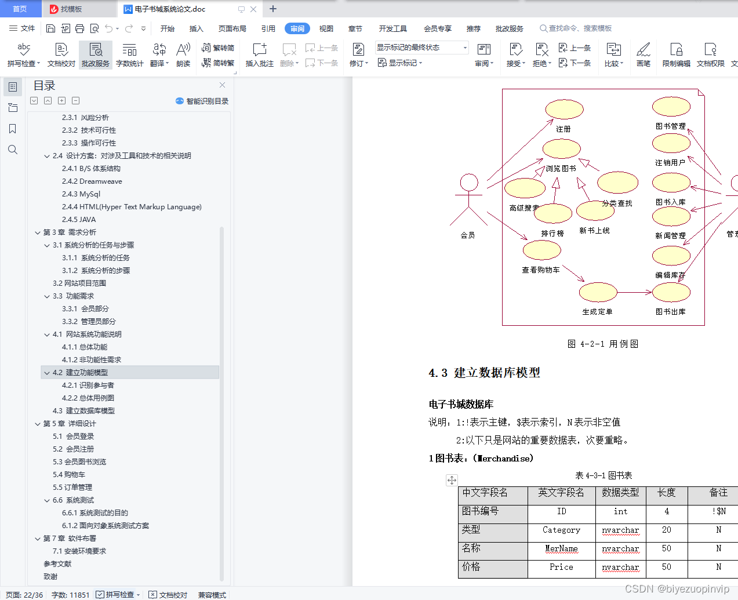The height and width of the screenshot is (600, 738).
Task: Enable 限制编辑 restrict editing
Action: [676, 55]
